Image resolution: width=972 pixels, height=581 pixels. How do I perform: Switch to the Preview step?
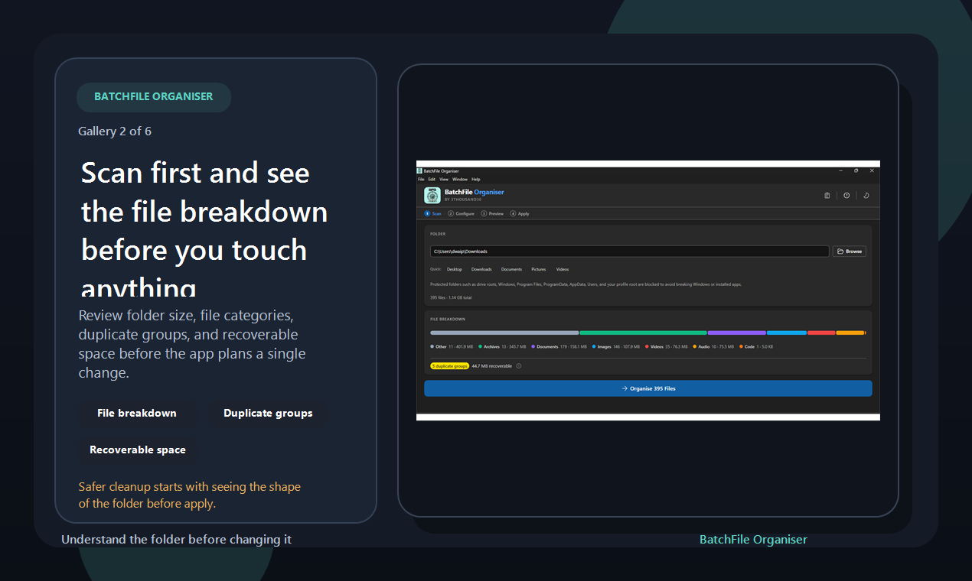[x=492, y=213]
